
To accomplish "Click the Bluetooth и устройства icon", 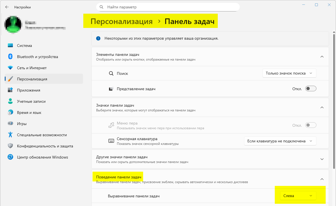I will 10,57.
